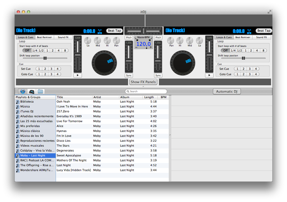Adjust right deck Lo knob

[199, 40]
